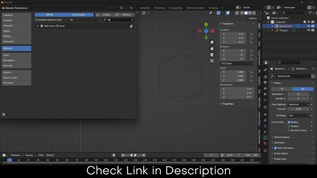Toggle the Path Animation checkbox
Image resolution: width=317 pixels, height=178 pixels.
click(x=275, y=148)
